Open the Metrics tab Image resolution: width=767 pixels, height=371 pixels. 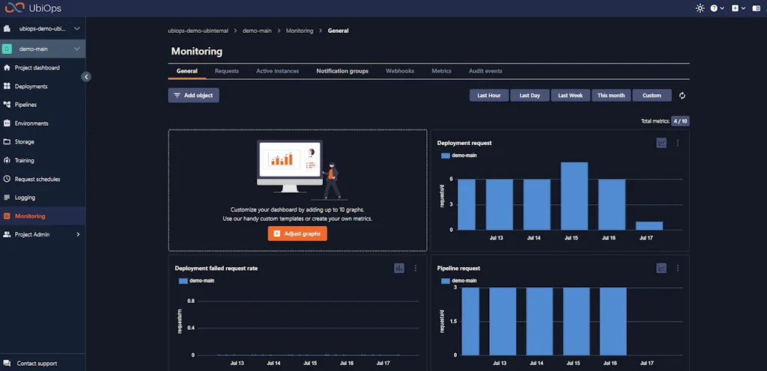pyautogui.click(x=441, y=71)
